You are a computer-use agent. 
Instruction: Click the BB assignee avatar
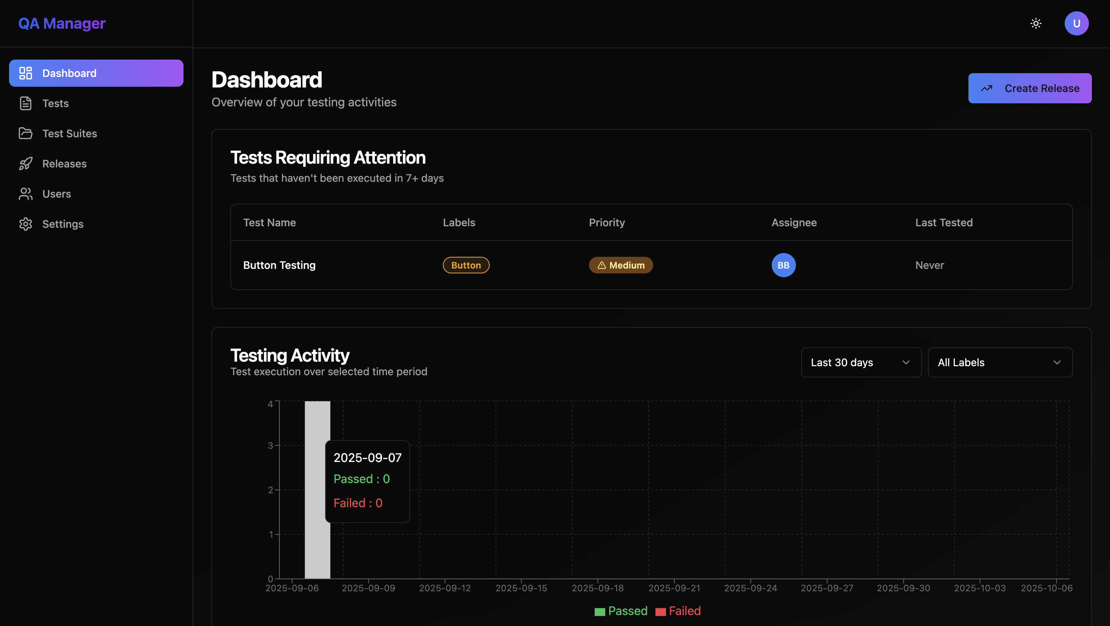click(x=783, y=265)
